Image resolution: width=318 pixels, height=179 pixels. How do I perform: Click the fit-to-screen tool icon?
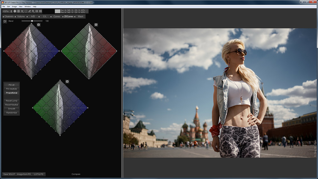18,11
